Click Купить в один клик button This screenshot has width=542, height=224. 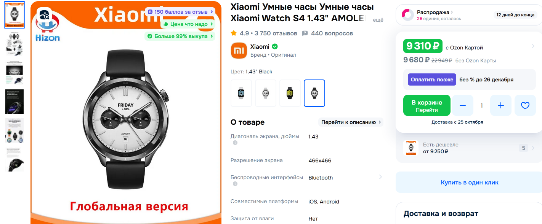click(x=470, y=183)
